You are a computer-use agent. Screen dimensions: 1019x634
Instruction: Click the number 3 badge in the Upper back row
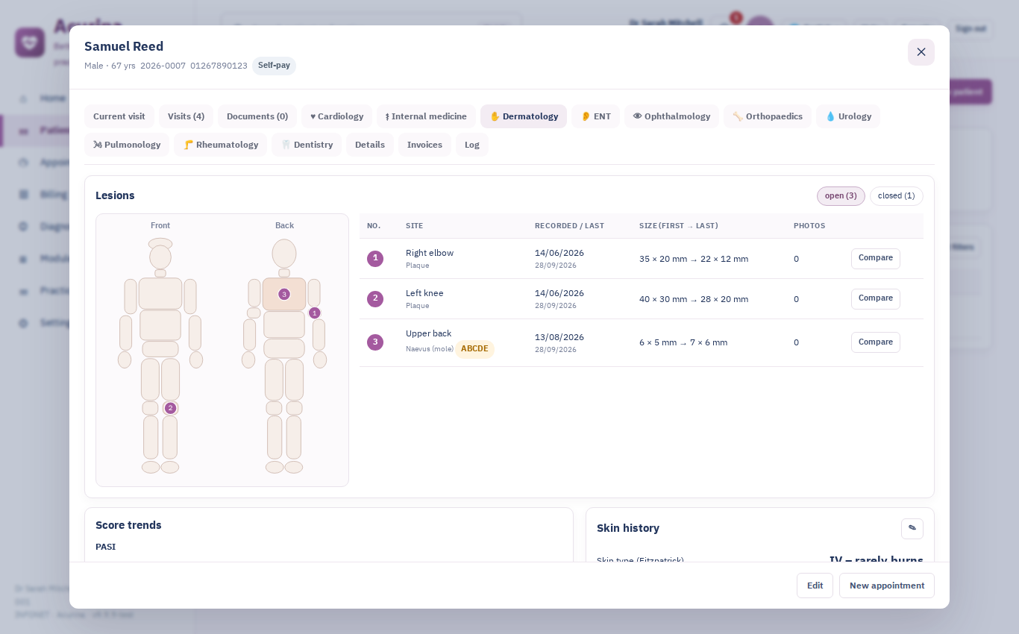pyautogui.click(x=375, y=342)
